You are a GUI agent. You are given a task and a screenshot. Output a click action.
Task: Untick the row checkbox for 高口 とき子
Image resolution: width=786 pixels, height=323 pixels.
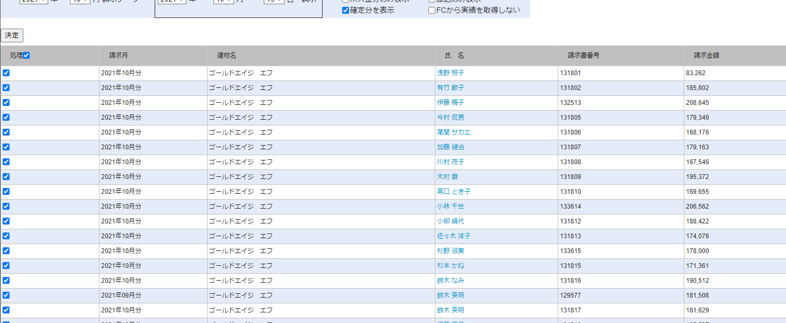click(6, 192)
